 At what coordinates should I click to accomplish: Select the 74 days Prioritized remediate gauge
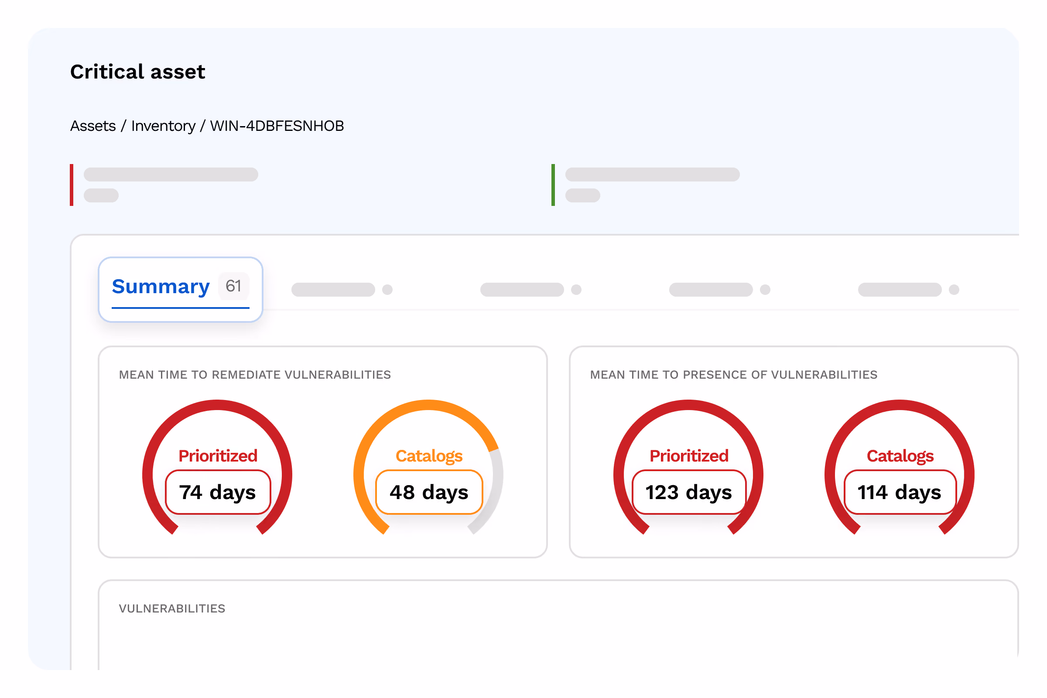(x=217, y=467)
